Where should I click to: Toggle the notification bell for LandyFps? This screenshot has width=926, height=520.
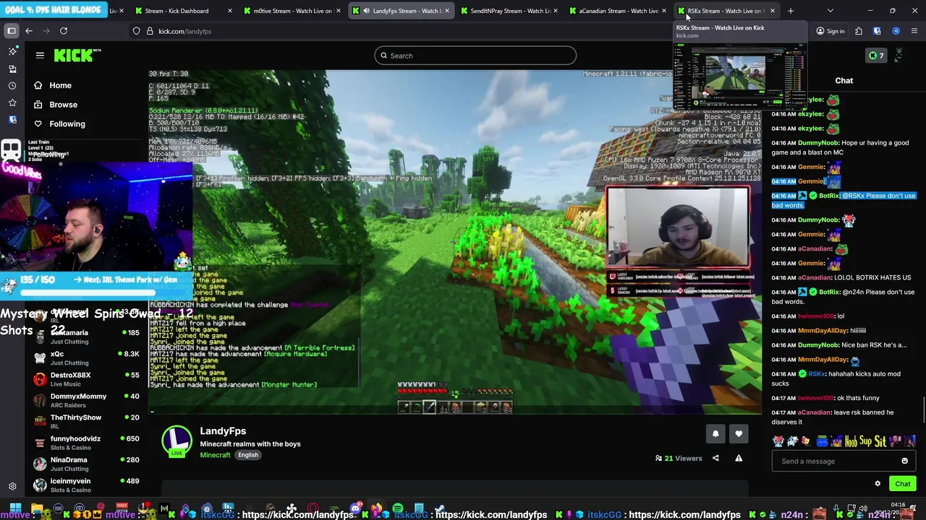coord(715,433)
